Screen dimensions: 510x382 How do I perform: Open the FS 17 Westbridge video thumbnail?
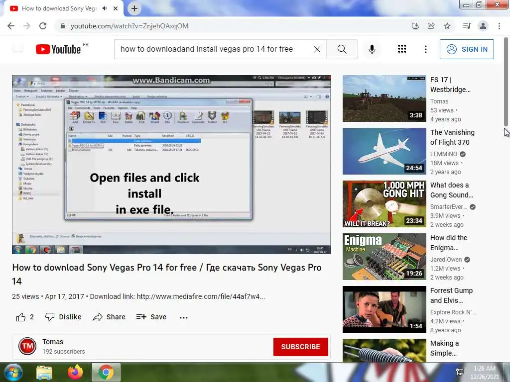(x=384, y=98)
